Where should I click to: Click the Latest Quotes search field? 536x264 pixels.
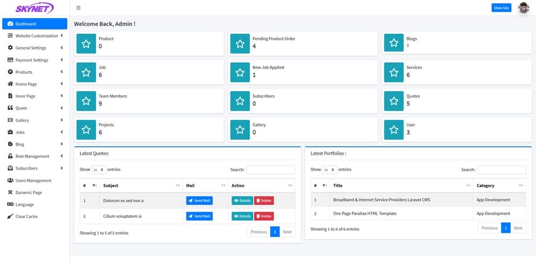270,170
